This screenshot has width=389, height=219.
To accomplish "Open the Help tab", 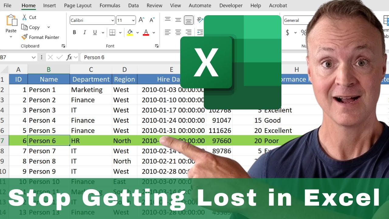I will click(256, 5).
